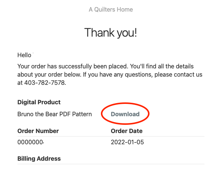Image resolution: width=222 pixels, height=179 pixels.
Task: Select the order number starting with 0000000
Action: pos(31,142)
